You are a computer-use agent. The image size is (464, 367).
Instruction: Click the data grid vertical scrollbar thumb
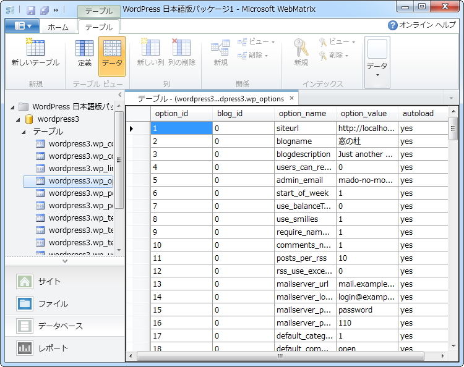pyautogui.click(x=453, y=129)
